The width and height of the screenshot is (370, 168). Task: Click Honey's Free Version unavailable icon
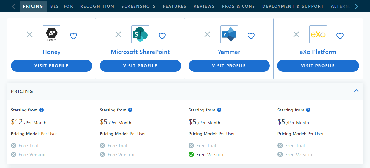14,154
